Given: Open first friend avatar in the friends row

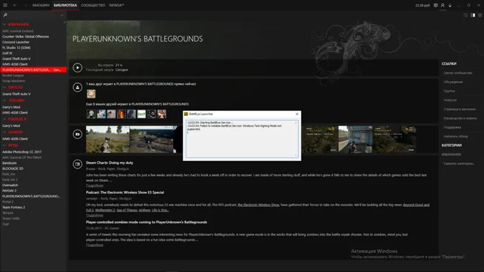Looking at the screenshot, I should 91,114.
